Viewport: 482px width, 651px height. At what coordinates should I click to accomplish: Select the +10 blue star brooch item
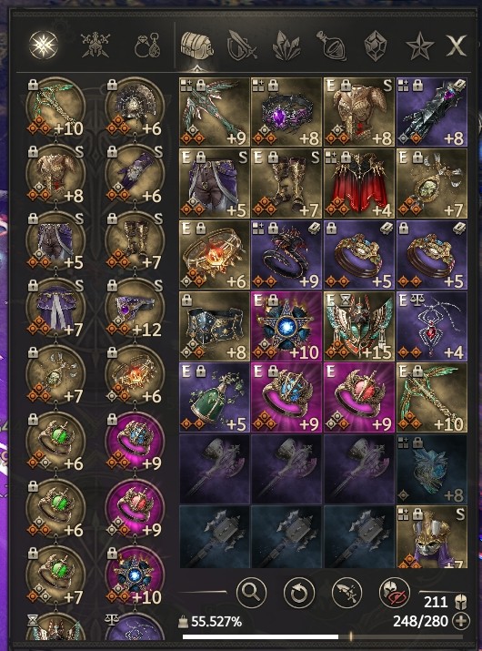(x=286, y=326)
